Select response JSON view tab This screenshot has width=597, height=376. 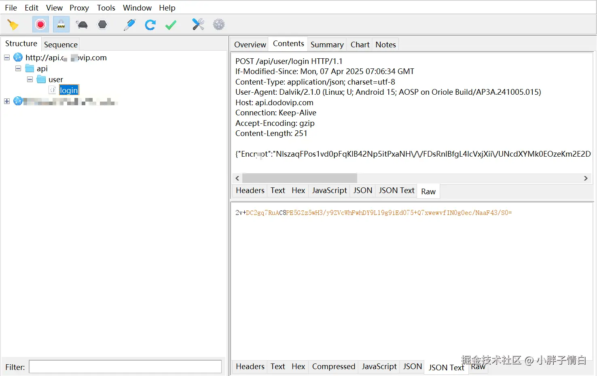point(413,366)
